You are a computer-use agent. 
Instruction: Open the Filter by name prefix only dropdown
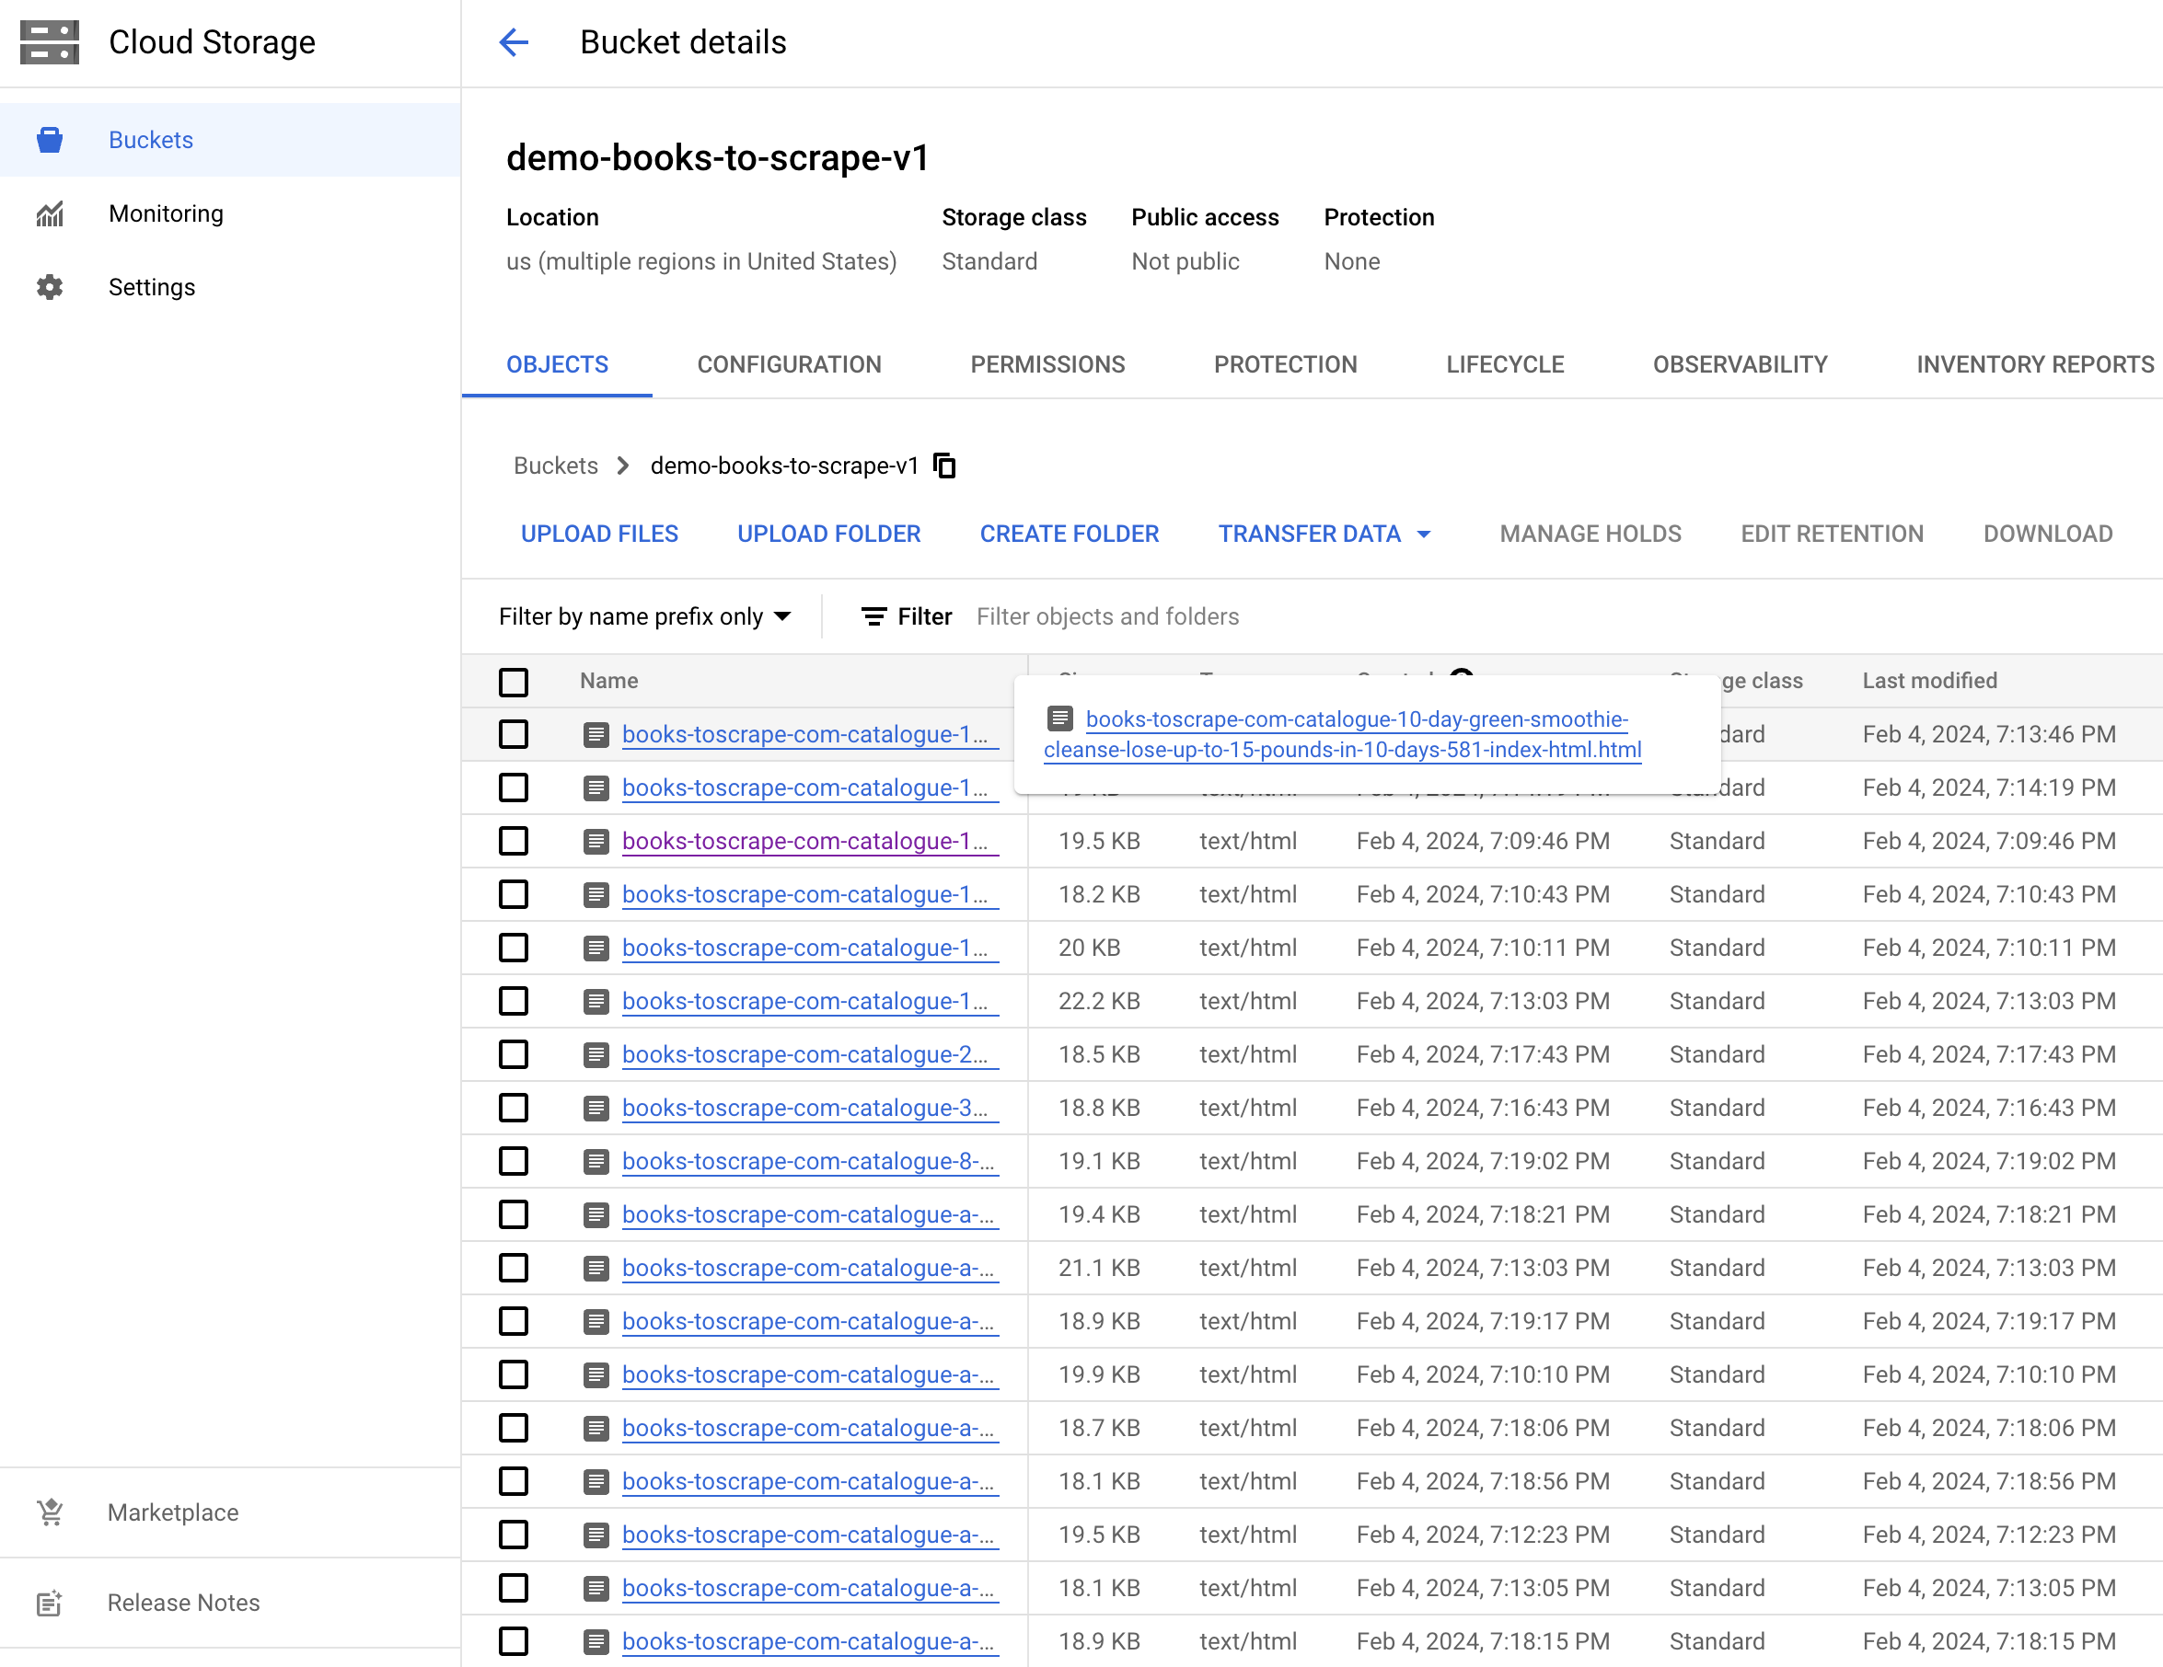point(644,616)
